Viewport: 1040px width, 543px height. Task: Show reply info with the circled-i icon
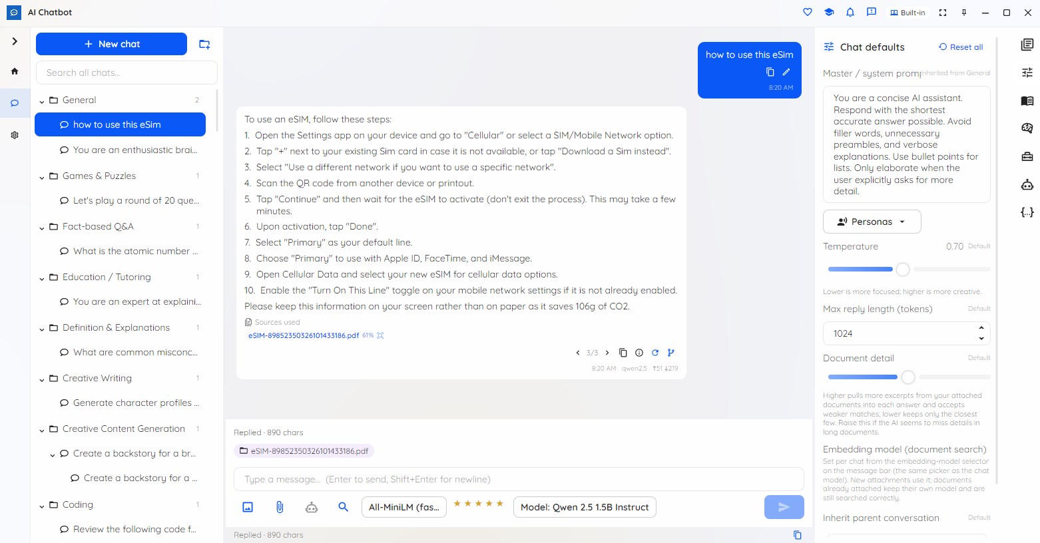(x=639, y=353)
